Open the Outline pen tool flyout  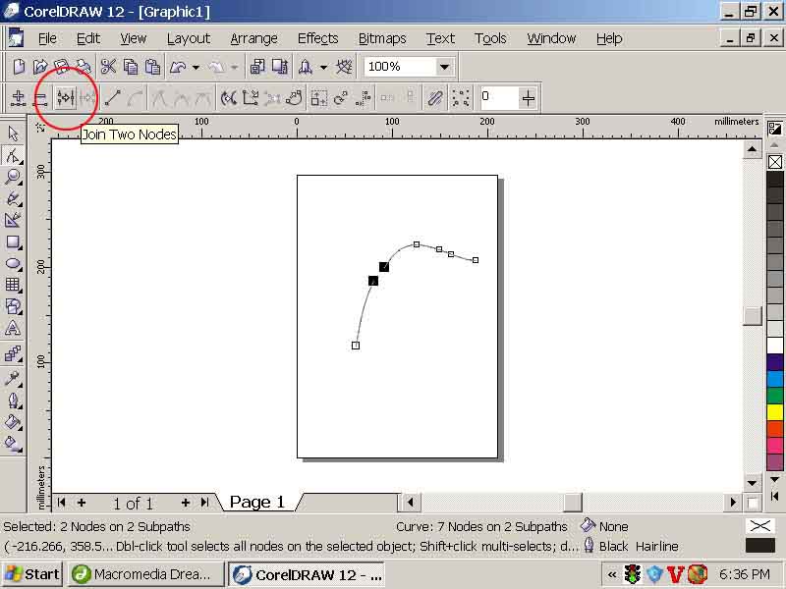(x=13, y=401)
